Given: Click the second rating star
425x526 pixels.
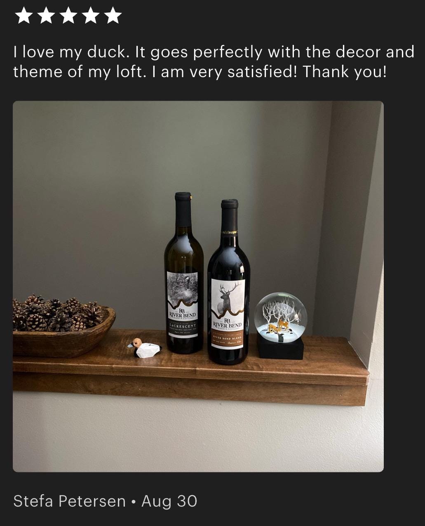Looking at the screenshot, I should point(46,16).
